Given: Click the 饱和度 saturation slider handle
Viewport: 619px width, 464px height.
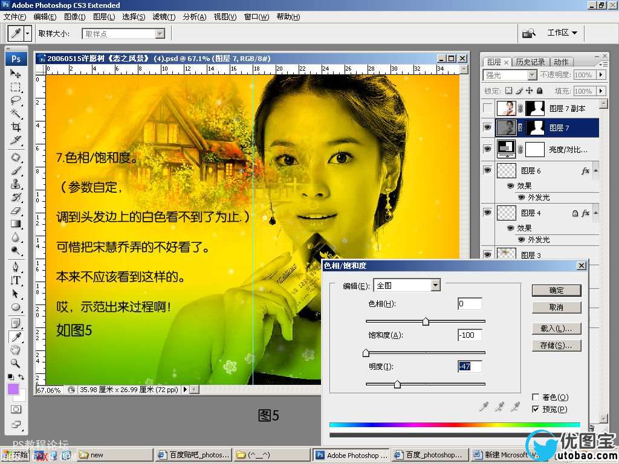Looking at the screenshot, I should [x=366, y=353].
